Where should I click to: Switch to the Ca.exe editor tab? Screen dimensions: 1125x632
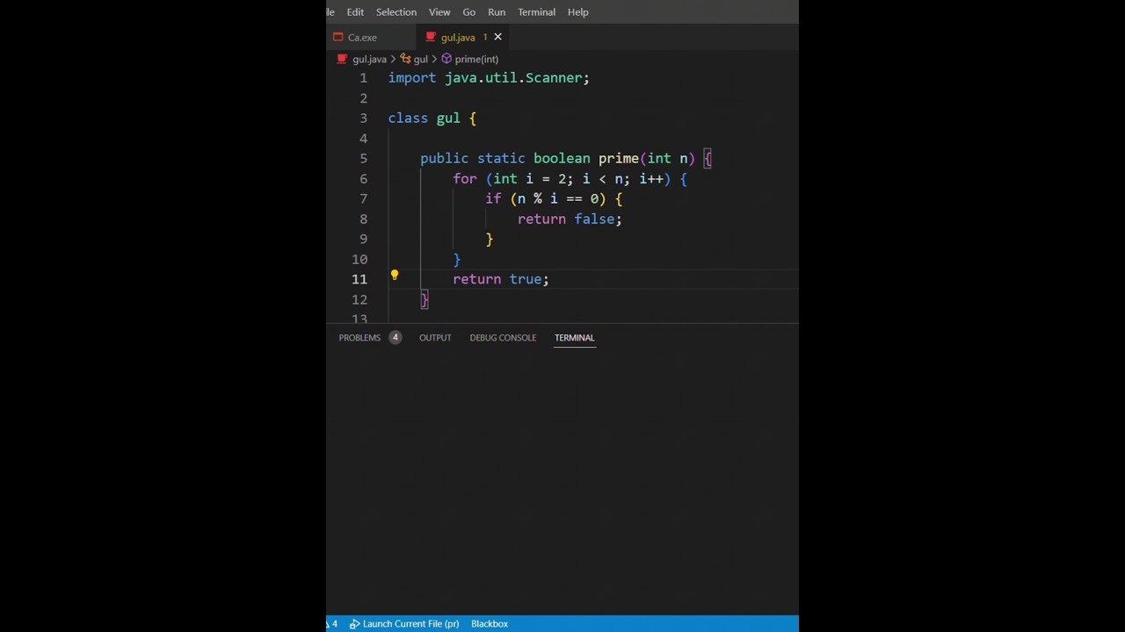coord(370,38)
